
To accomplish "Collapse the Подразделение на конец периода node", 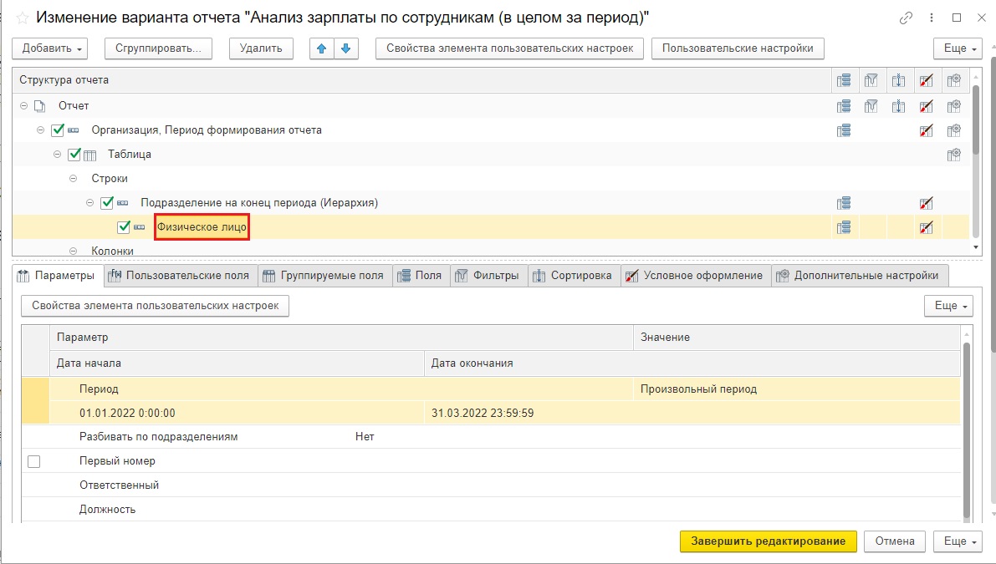I will coord(89,203).
